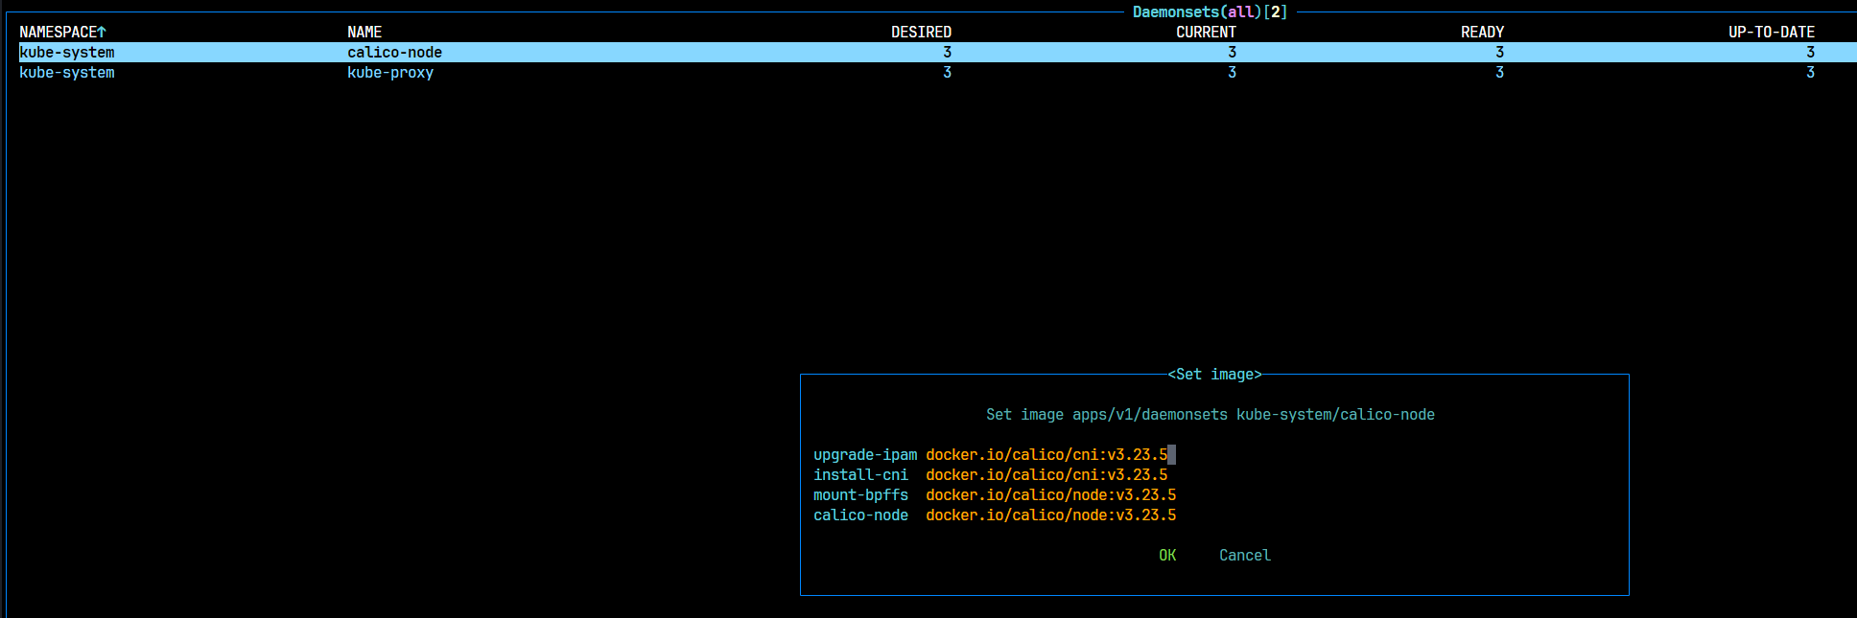This screenshot has height=618, width=1857.
Task: Click the install-cni container label
Action: 860,475
